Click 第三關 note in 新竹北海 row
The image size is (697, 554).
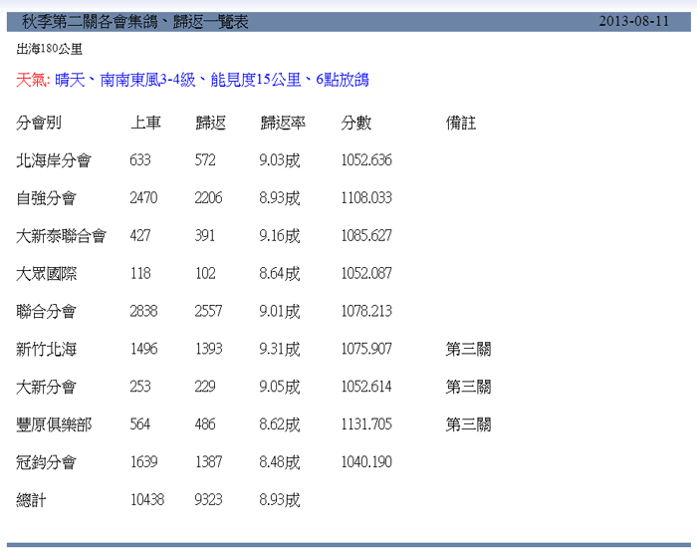point(469,350)
